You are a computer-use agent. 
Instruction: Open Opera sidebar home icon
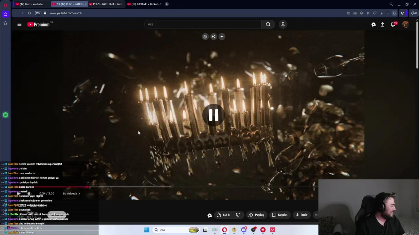5,14
